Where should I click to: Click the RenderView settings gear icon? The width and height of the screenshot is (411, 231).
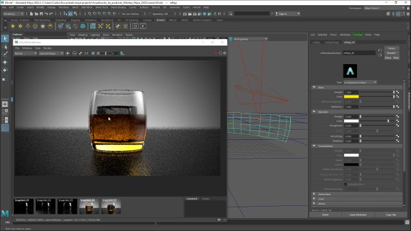[x=225, y=53]
